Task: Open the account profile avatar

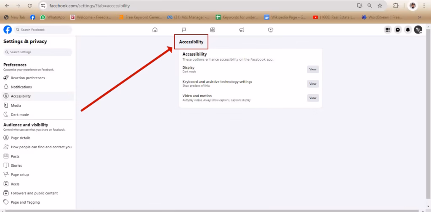Action: (418, 30)
